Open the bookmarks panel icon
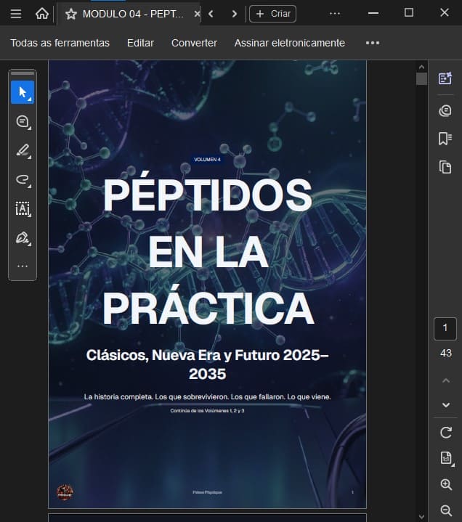 click(x=445, y=139)
